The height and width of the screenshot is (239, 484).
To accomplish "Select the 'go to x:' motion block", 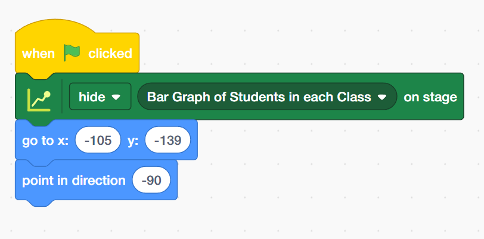I will click(x=45, y=141).
